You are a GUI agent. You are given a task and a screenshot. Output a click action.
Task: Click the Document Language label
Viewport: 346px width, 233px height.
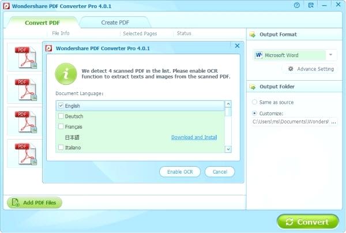[x=80, y=93]
